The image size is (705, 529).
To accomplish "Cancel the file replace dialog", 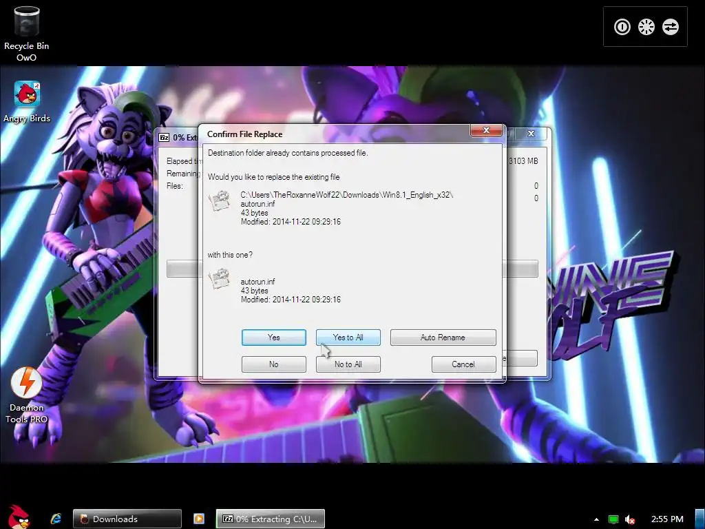I will tap(463, 364).
